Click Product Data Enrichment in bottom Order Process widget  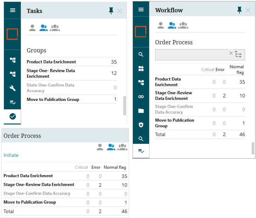pos(28,176)
